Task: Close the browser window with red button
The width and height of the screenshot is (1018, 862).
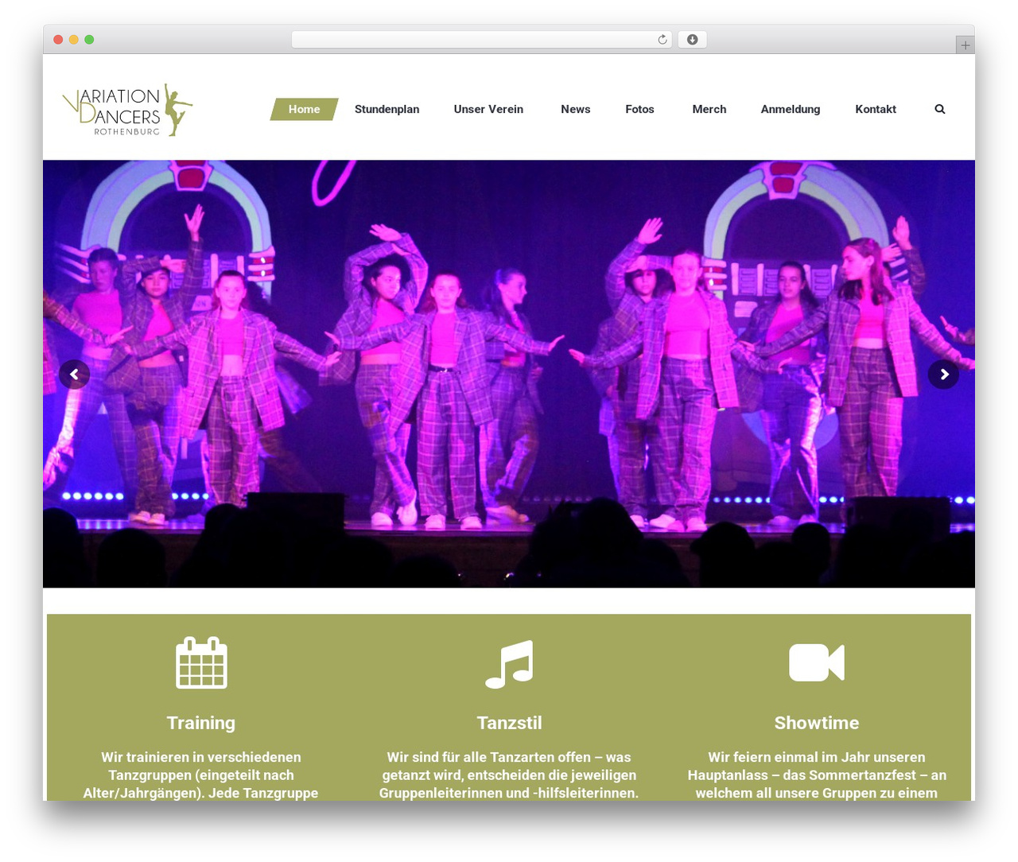Action: click(x=58, y=40)
